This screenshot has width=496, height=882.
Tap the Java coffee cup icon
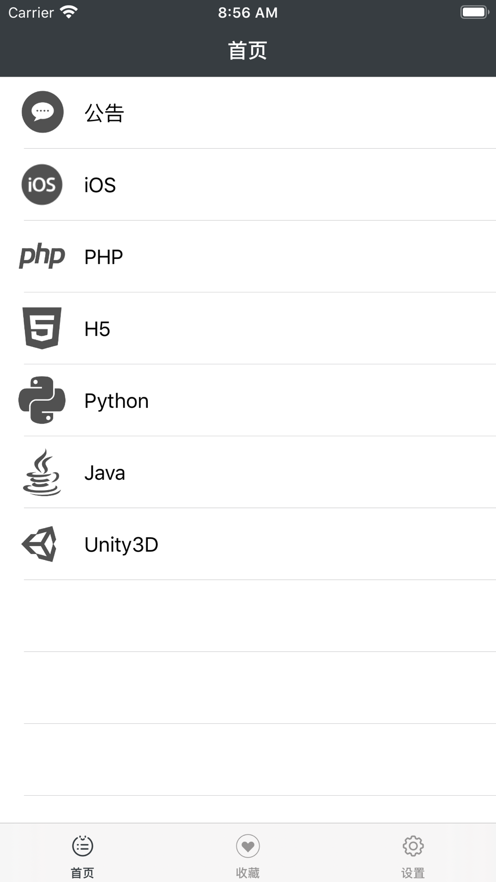[x=42, y=472]
